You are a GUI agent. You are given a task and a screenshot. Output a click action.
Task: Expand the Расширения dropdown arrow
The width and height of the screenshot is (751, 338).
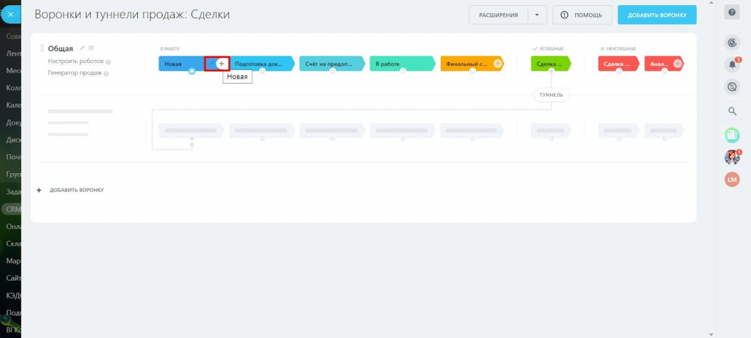538,15
